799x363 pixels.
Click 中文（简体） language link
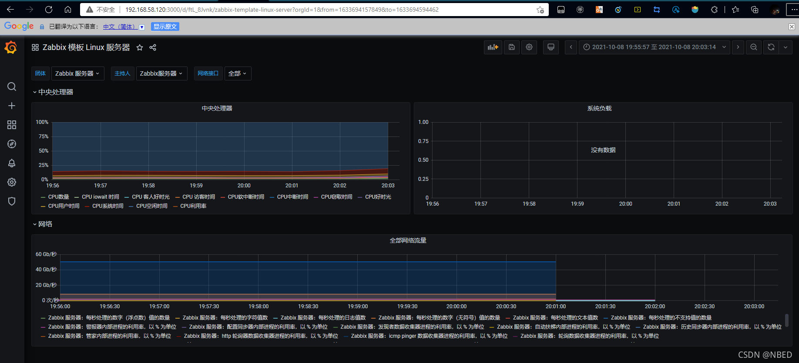(x=121, y=27)
